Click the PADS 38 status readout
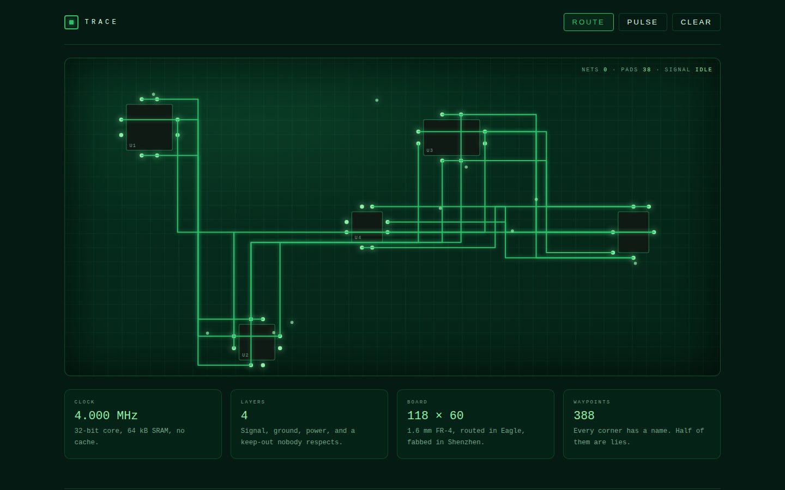The width and height of the screenshot is (785, 490). [x=636, y=70]
